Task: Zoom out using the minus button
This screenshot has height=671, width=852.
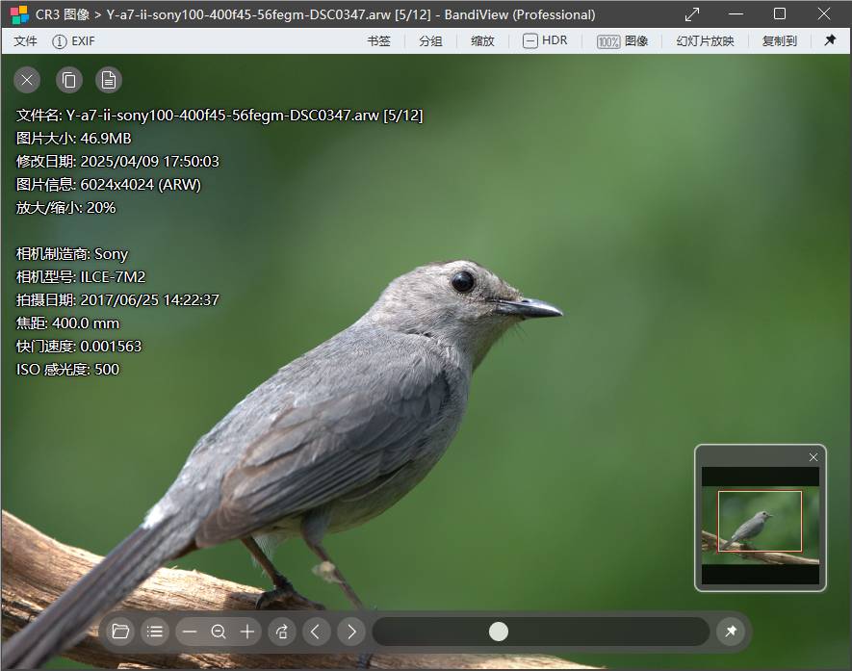Action: tap(190, 632)
